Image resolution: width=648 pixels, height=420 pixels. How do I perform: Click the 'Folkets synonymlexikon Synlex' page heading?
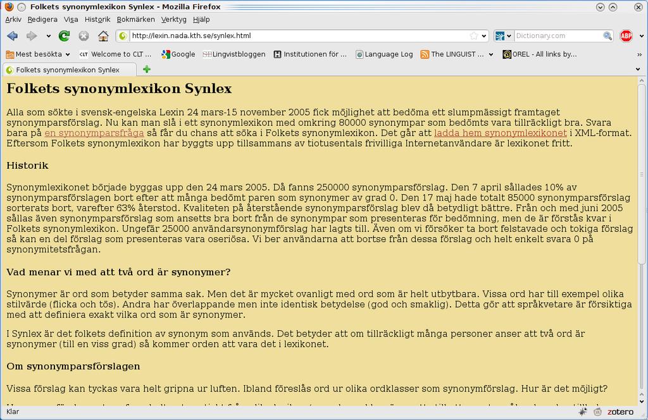tap(119, 89)
